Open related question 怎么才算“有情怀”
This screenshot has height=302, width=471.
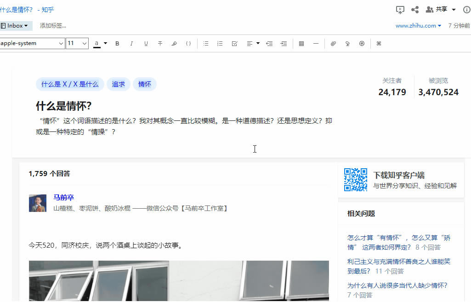pos(399,243)
